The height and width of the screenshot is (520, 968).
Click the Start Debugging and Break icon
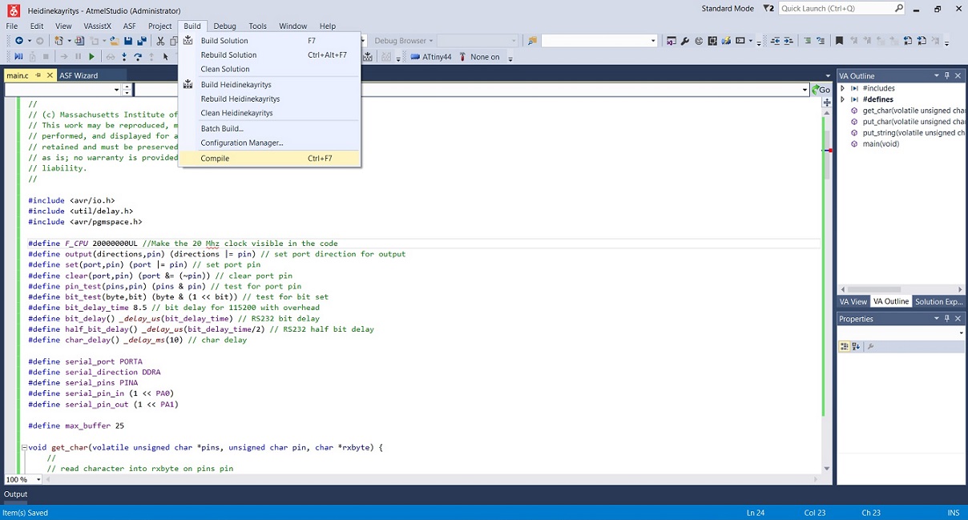pyautogui.click(x=18, y=57)
